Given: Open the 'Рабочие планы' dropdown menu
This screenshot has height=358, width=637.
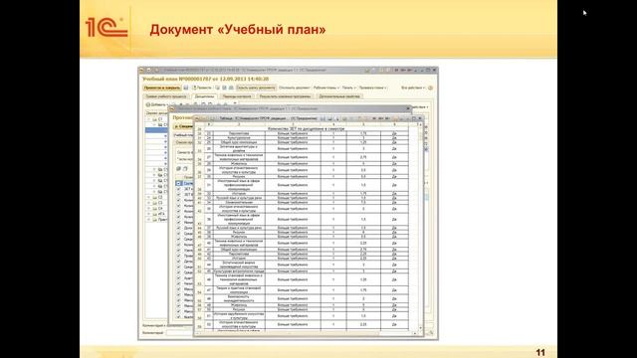Looking at the screenshot, I should click(x=325, y=88).
